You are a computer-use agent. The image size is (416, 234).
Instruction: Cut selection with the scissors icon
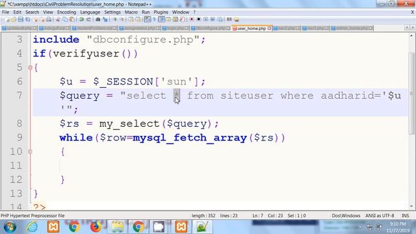(58, 19)
